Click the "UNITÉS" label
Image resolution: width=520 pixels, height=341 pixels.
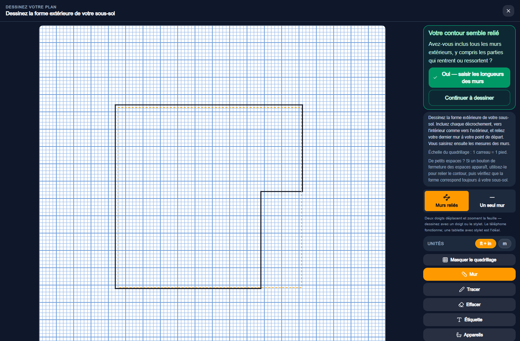click(x=435, y=244)
